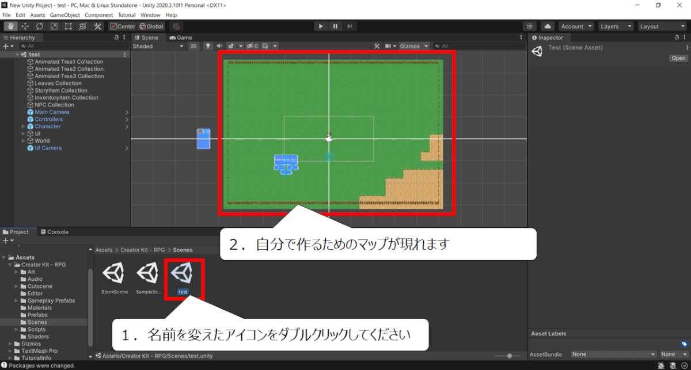
Task: Click the Step frame button
Action: click(350, 26)
